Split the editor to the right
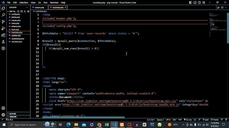229x128 pixels. pyautogui.click(x=222, y=7)
